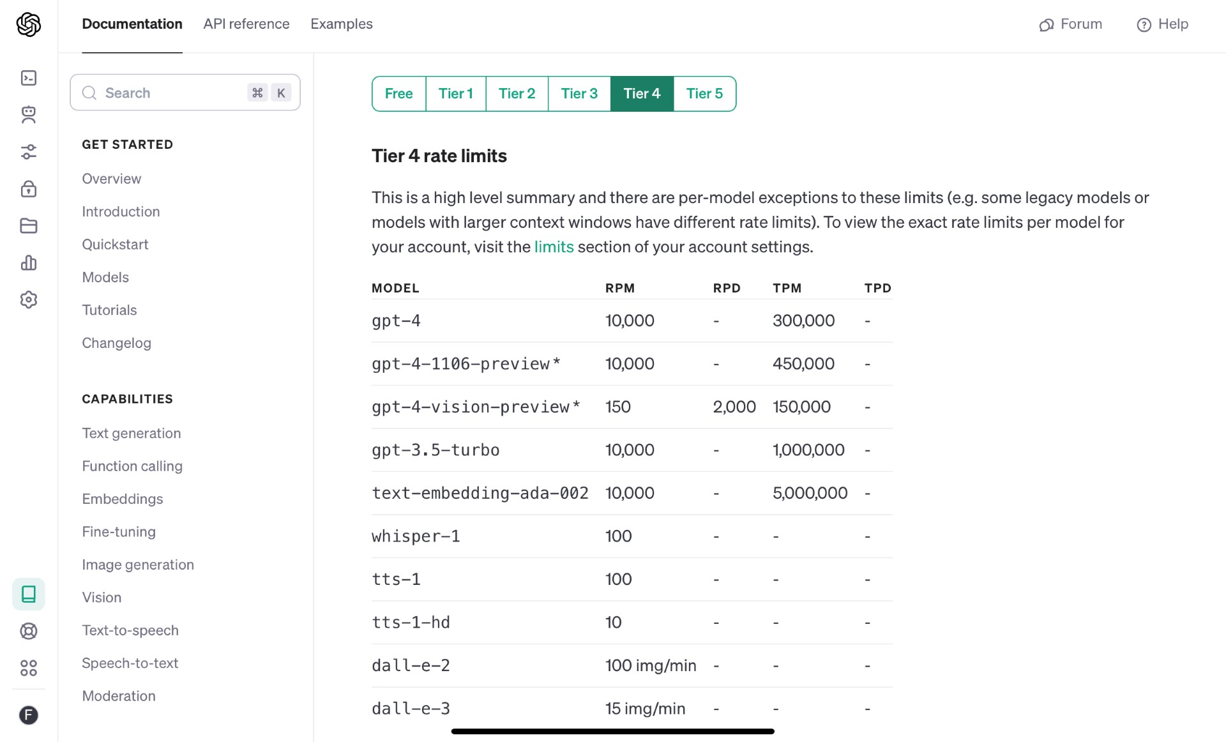Click the gpt-3.5-turbo model name
1226x742 pixels.
coord(435,450)
